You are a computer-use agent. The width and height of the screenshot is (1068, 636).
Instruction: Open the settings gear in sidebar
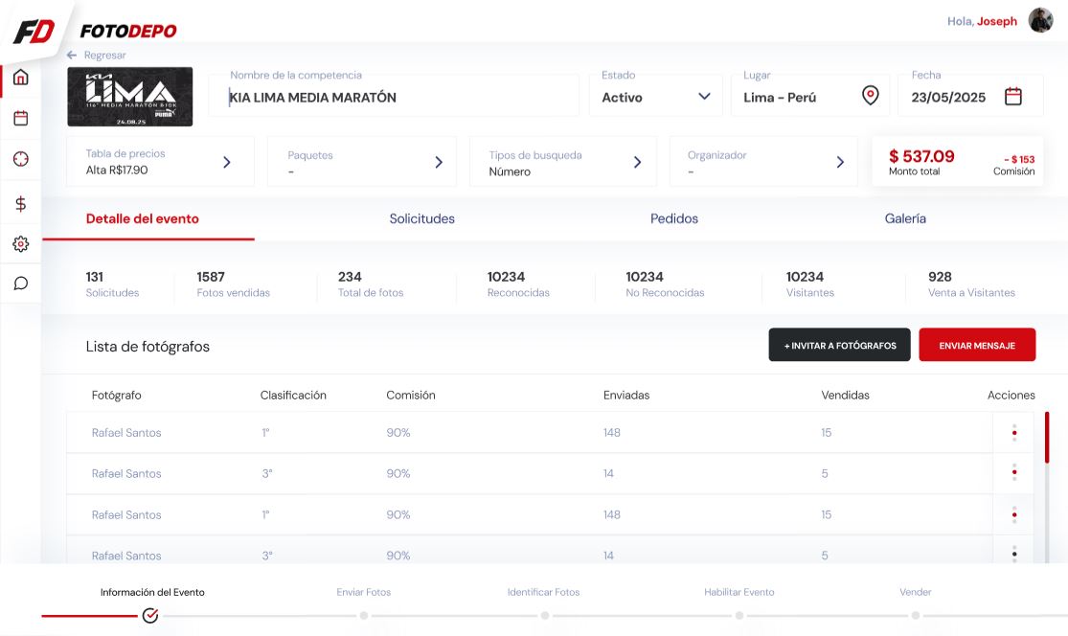click(20, 244)
